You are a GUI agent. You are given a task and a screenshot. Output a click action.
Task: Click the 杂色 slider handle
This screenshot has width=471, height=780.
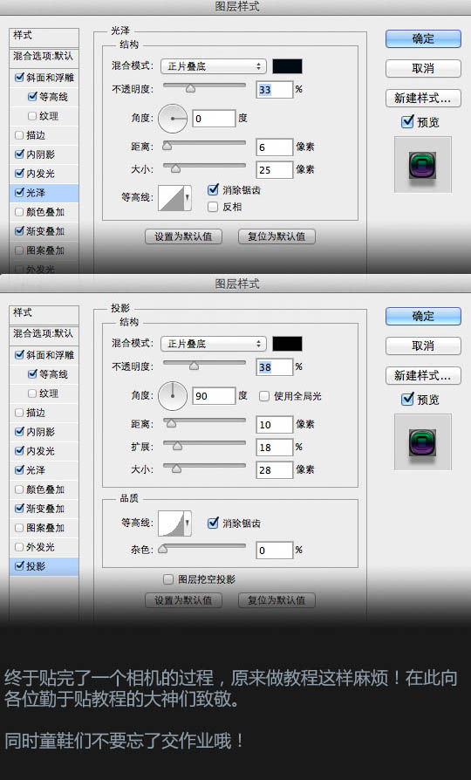coord(162,549)
